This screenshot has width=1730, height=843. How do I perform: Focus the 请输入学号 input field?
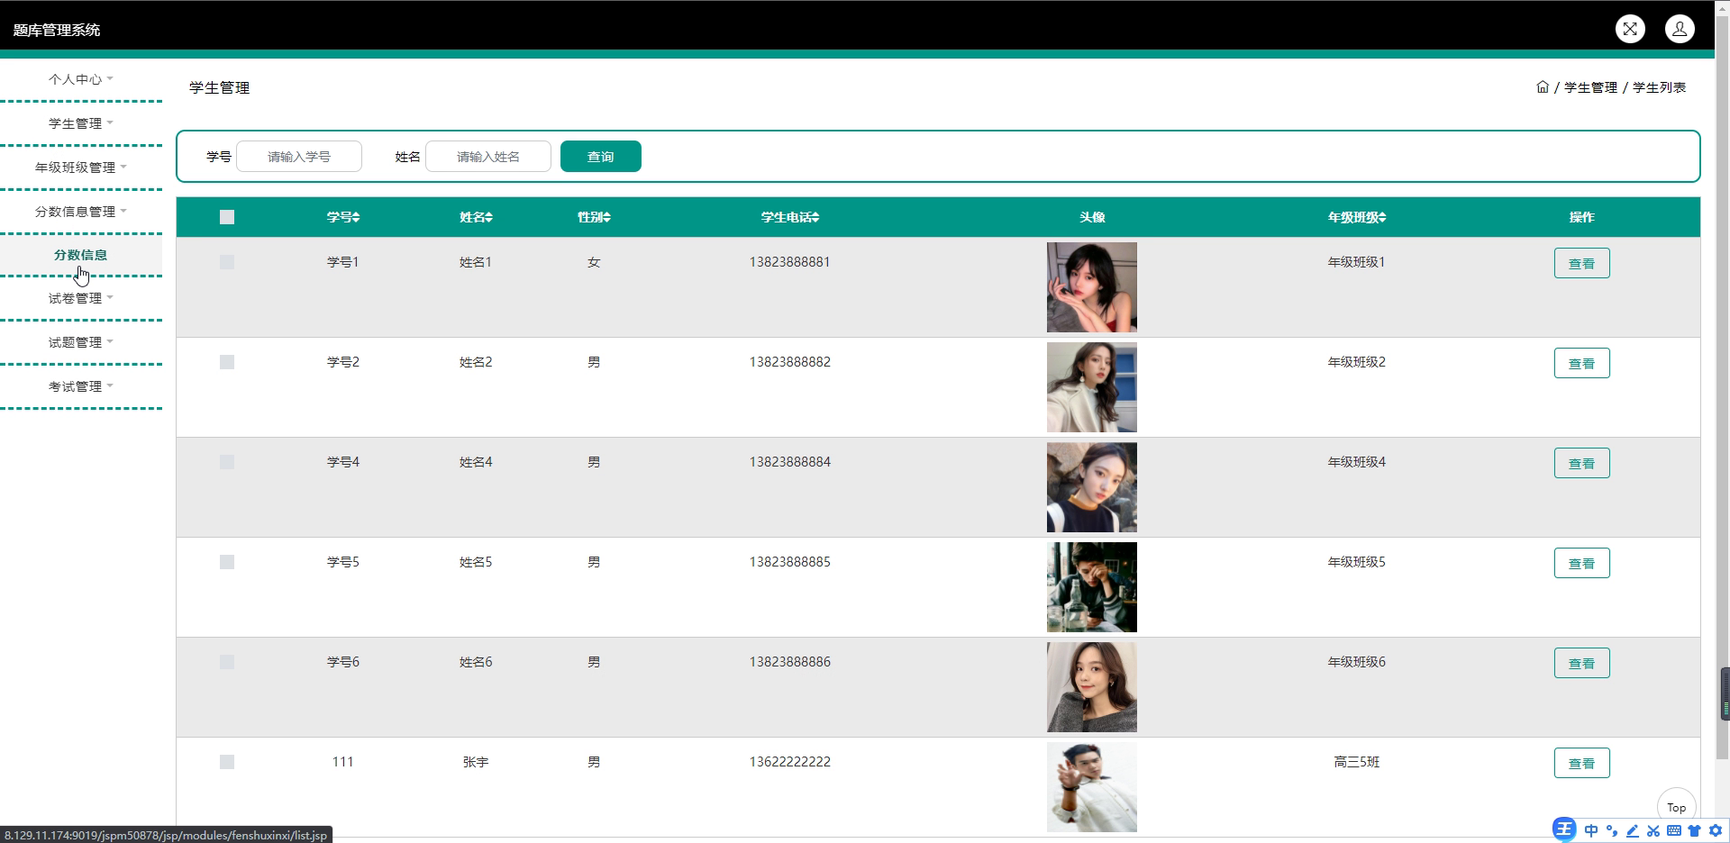tap(299, 157)
